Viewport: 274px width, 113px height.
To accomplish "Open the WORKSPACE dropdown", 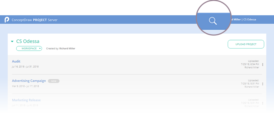I will [29, 48].
